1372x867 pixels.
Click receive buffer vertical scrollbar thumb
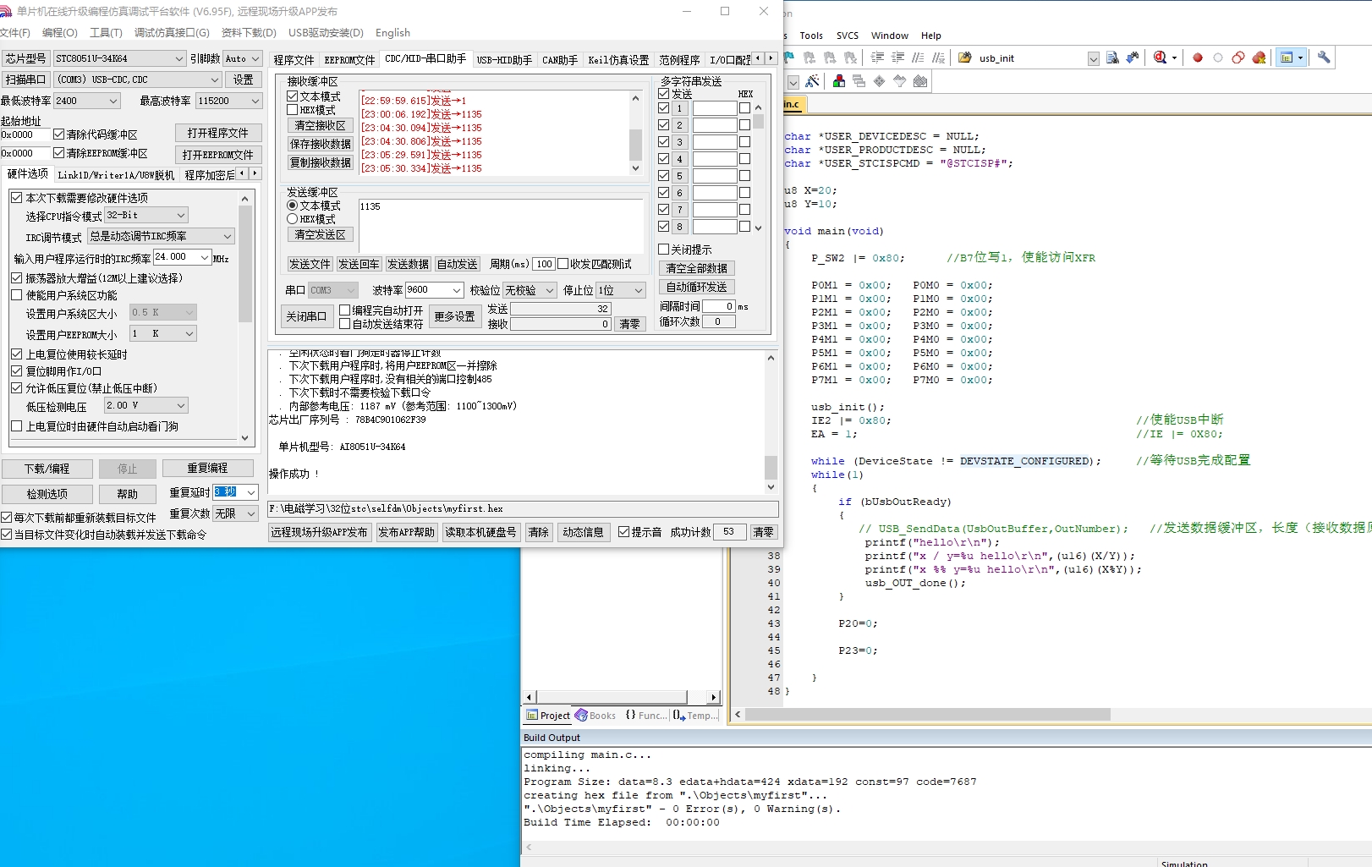(636, 145)
